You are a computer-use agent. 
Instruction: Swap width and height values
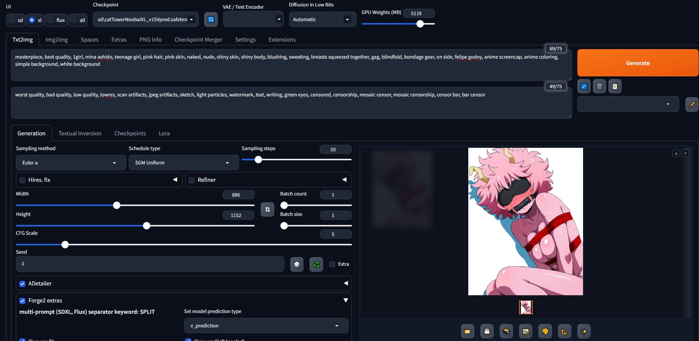pos(267,209)
